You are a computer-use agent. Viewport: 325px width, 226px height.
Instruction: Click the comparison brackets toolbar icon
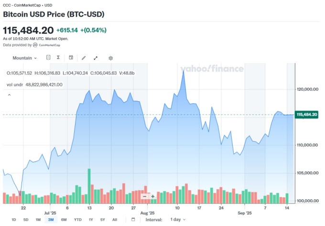coord(48,57)
